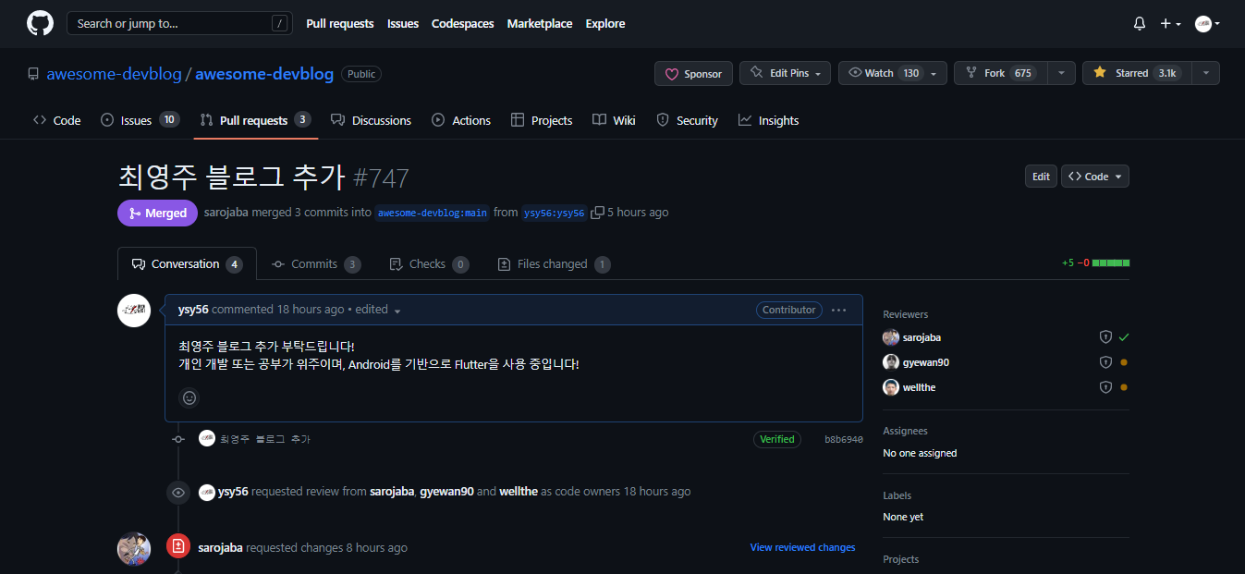Open the Security tab
This screenshot has height=574, width=1245.
(687, 120)
